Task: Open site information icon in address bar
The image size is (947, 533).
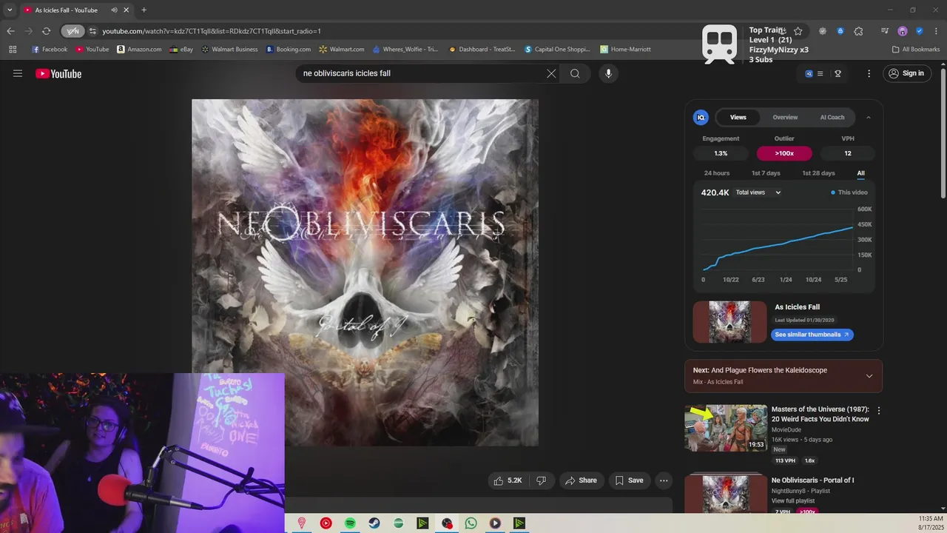Action: 92,31
